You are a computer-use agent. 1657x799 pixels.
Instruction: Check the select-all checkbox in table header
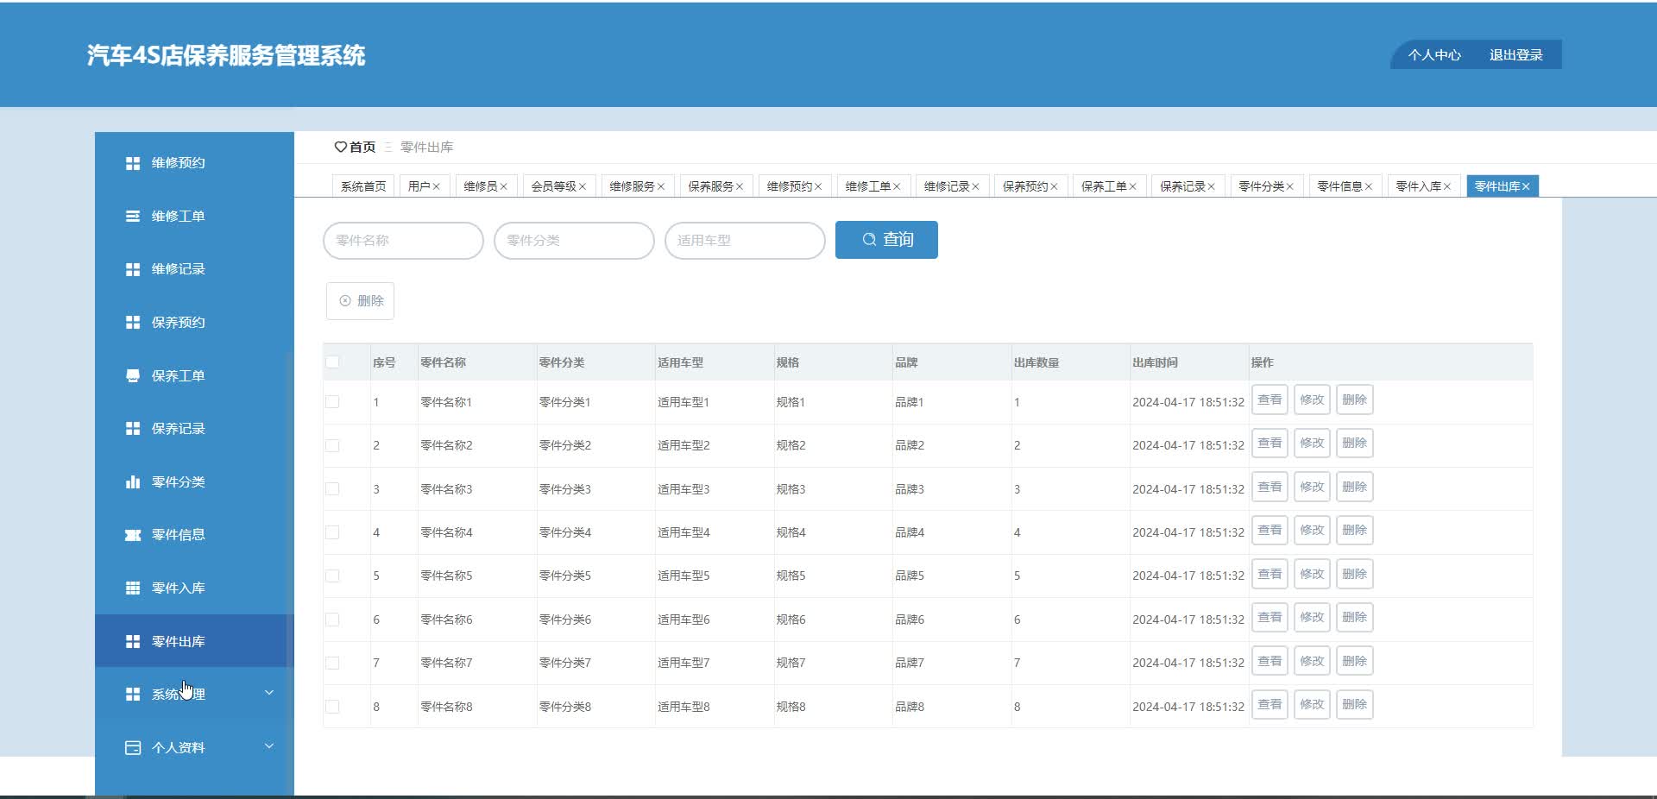[333, 362]
